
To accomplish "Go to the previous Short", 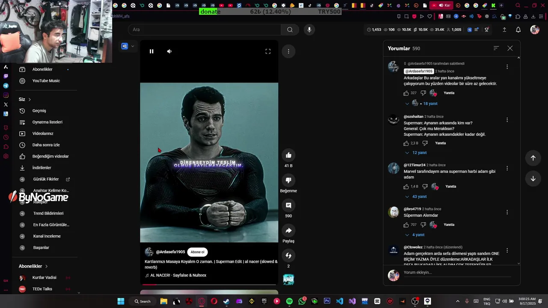I will point(533,158).
